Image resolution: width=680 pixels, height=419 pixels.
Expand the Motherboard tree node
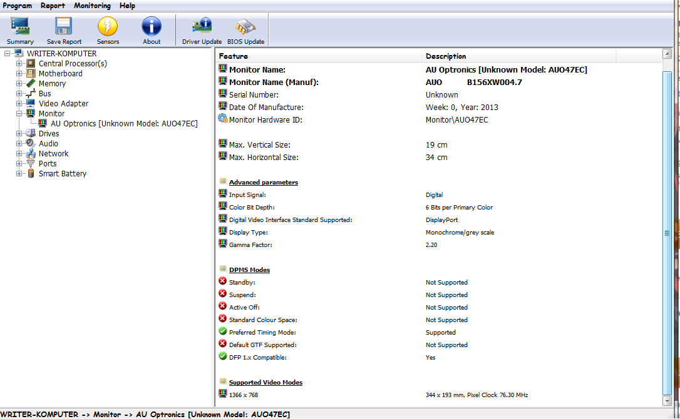(19, 74)
